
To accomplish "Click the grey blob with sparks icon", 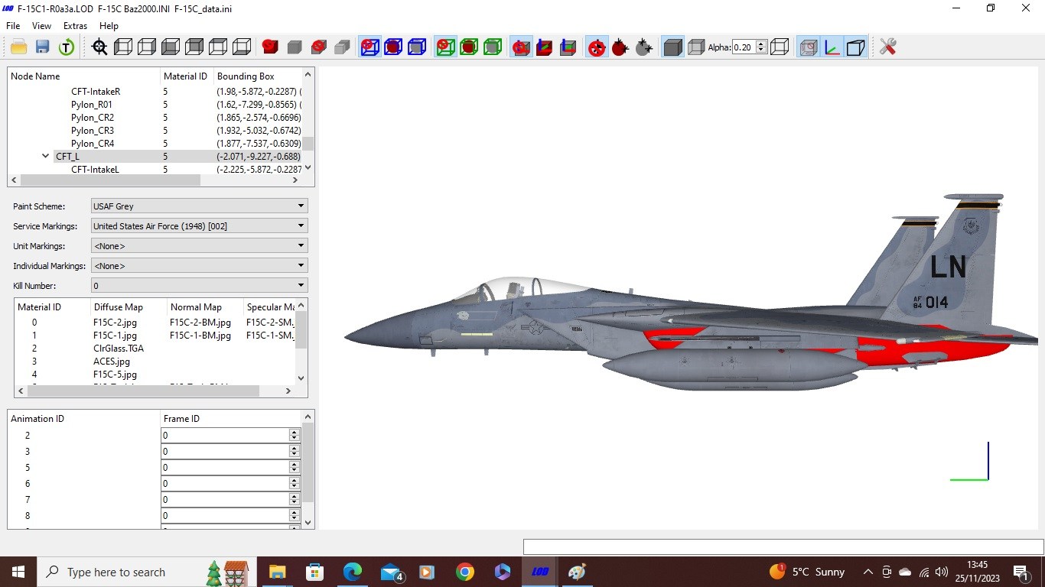I will (643, 47).
